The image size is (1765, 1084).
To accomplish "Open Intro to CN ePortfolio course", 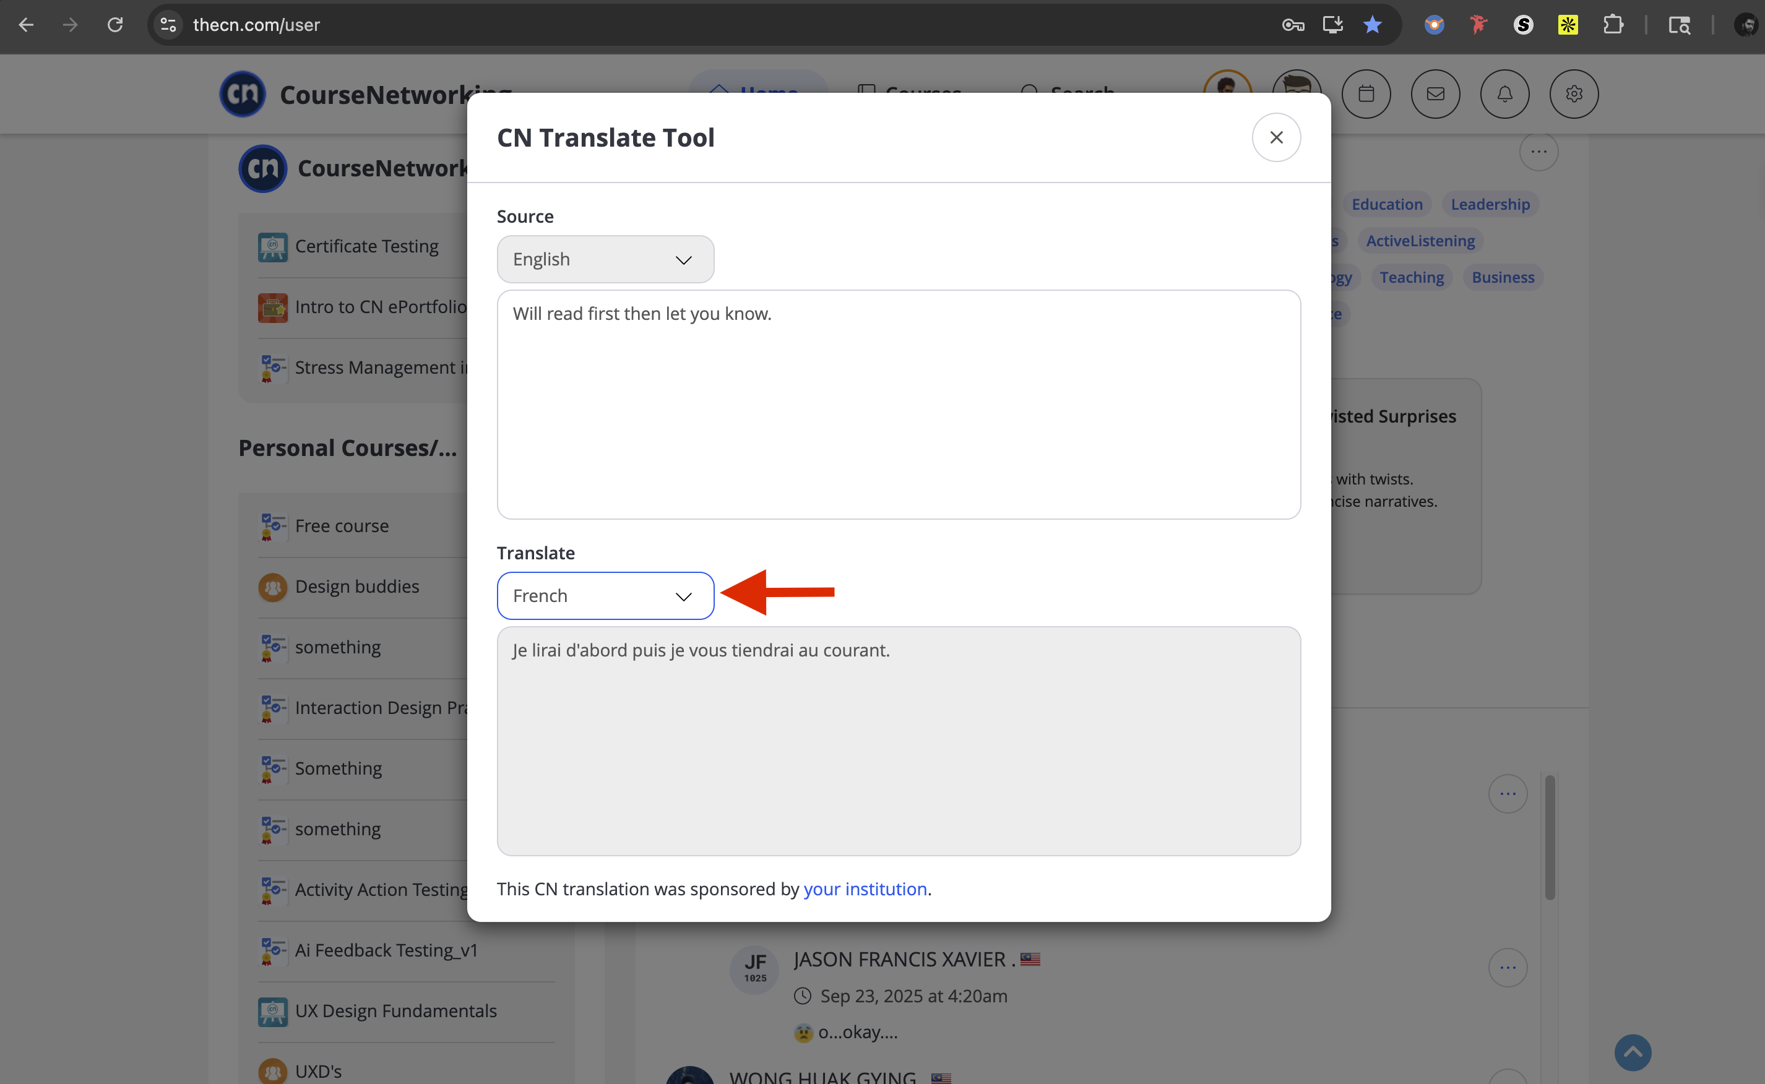I will click(381, 307).
